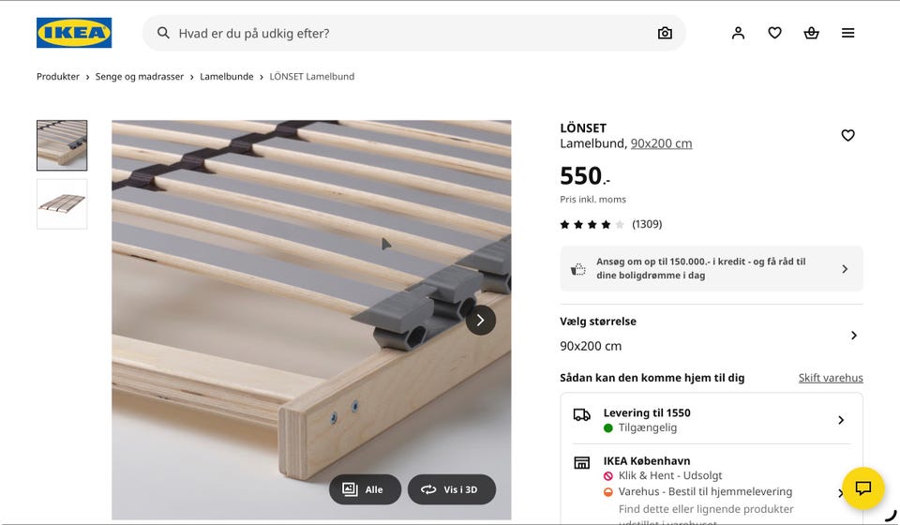900x525 pixels.
Task: Open the user profile icon
Action: [739, 33]
